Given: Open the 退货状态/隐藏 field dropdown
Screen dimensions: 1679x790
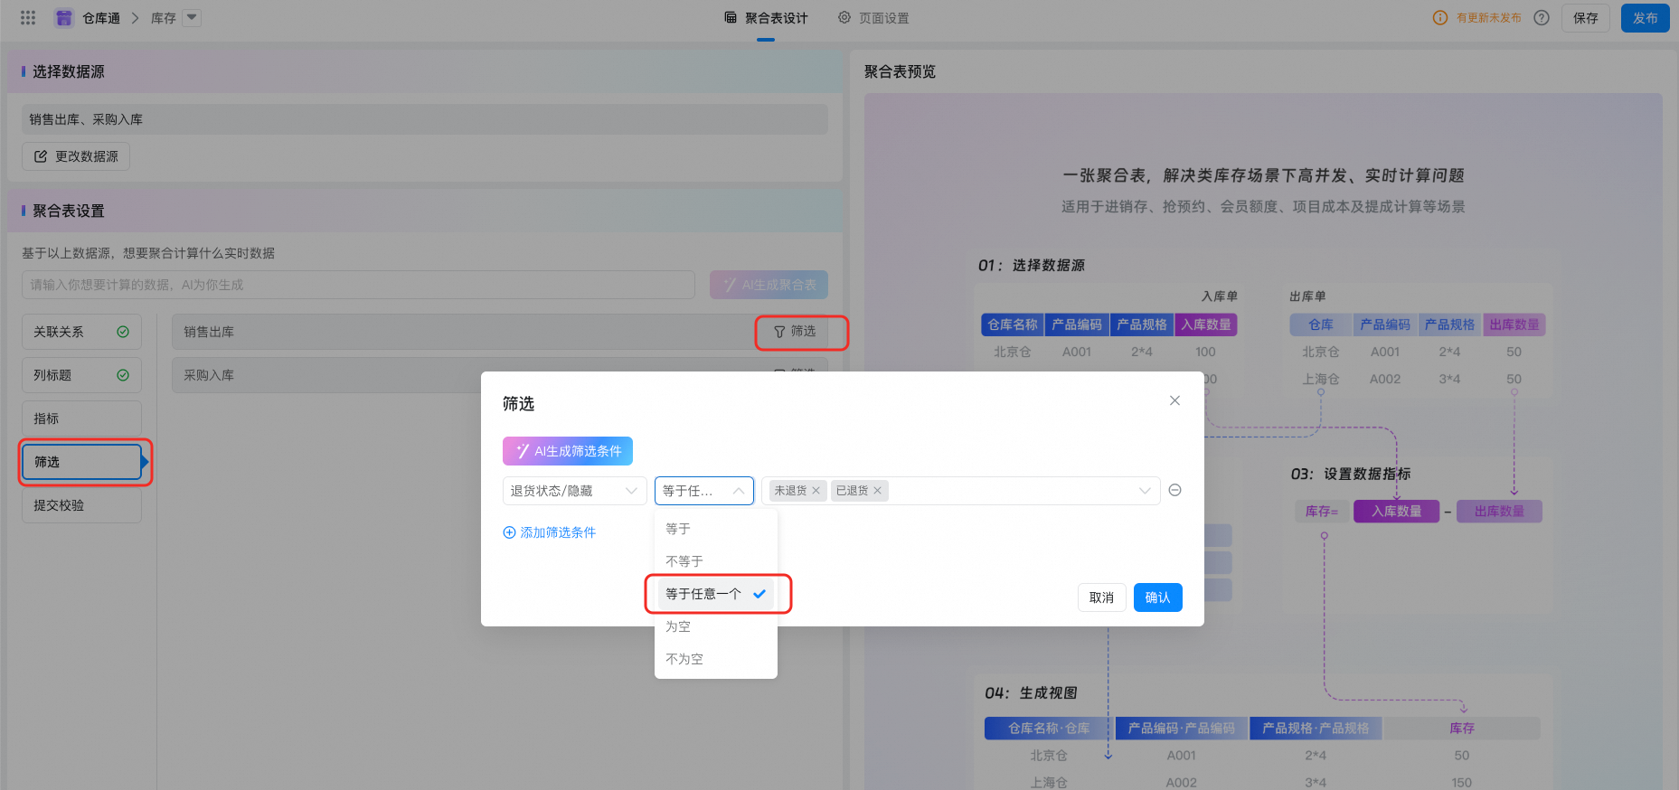Looking at the screenshot, I should [575, 491].
